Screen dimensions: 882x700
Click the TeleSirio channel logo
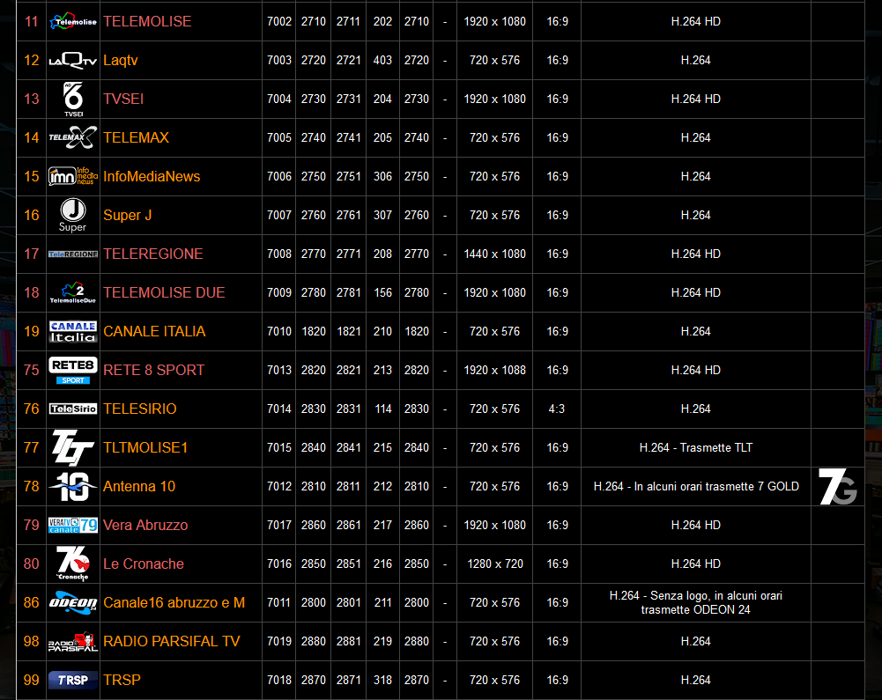tap(73, 409)
